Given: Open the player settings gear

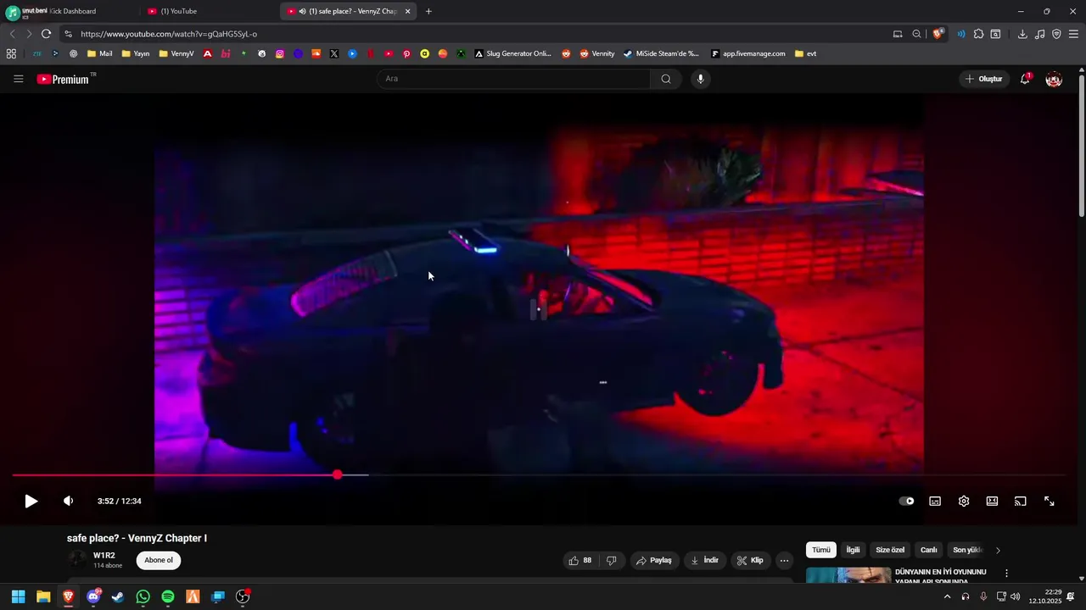Looking at the screenshot, I should pos(964,501).
